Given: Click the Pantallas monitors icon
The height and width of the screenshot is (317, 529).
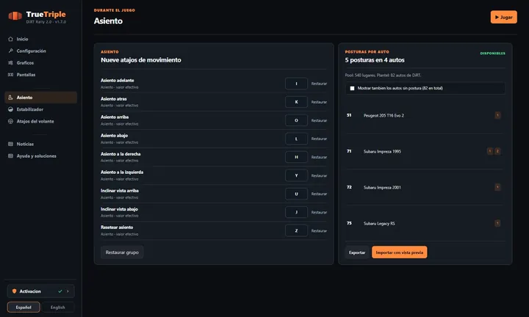Looking at the screenshot, I should click(x=10, y=75).
